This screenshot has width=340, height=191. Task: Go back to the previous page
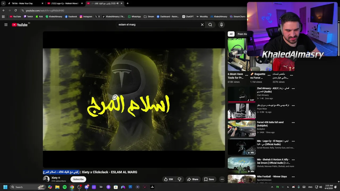[x=3, y=11]
